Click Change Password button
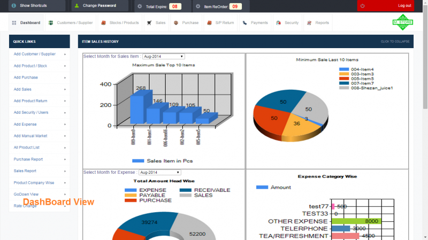Image resolution: width=428 pixels, height=240 pixels. pyautogui.click(x=100, y=5)
